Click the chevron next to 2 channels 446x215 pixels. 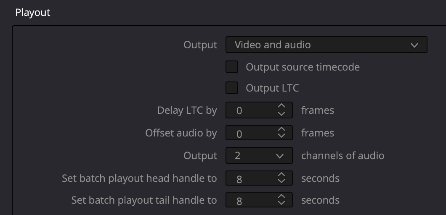point(280,156)
